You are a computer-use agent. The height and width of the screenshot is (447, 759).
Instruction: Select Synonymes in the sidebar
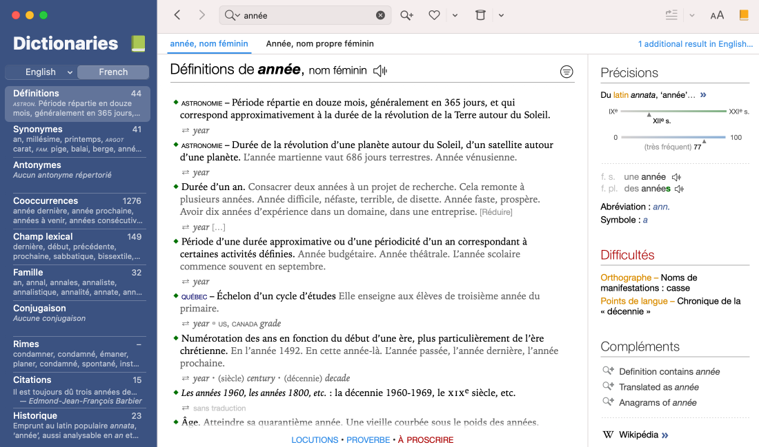point(38,129)
